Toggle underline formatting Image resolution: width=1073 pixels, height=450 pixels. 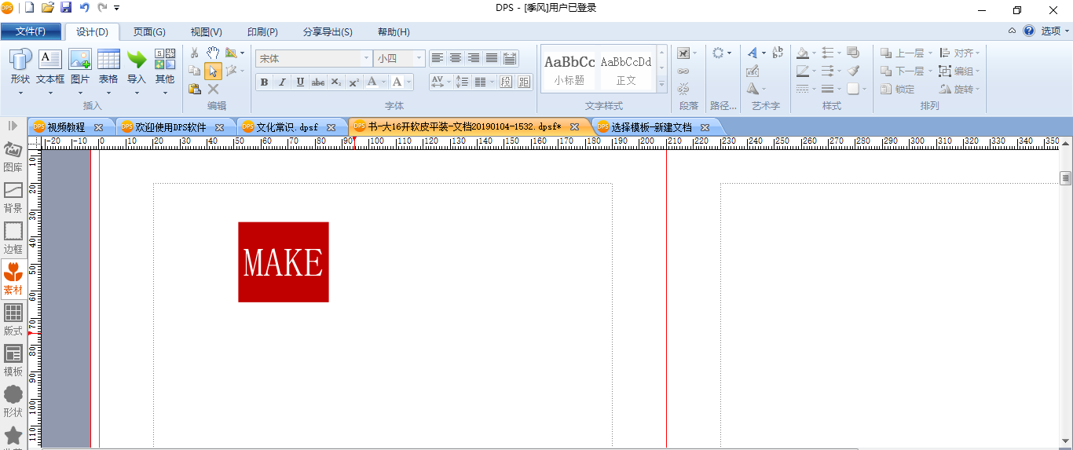pos(300,82)
